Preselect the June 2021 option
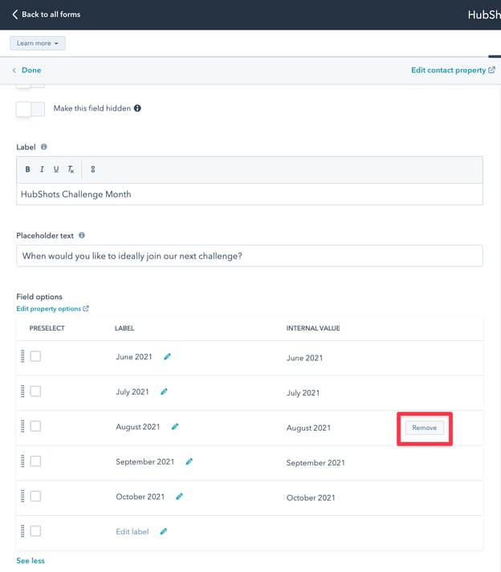Viewport: 501px width, 572px height. (35, 357)
